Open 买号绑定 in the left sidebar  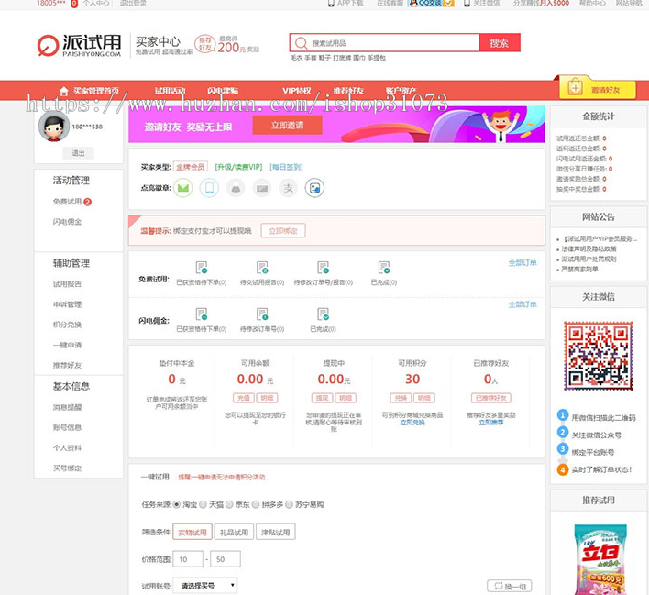[x=67, y=468]
